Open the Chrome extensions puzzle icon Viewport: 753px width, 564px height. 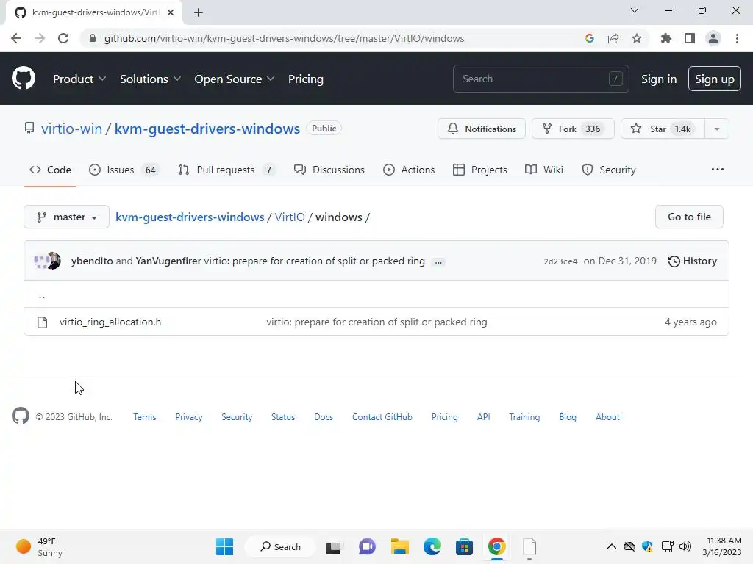(x=665, y=38)
